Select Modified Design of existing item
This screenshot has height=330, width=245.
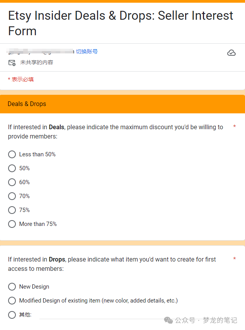point(12,300)
